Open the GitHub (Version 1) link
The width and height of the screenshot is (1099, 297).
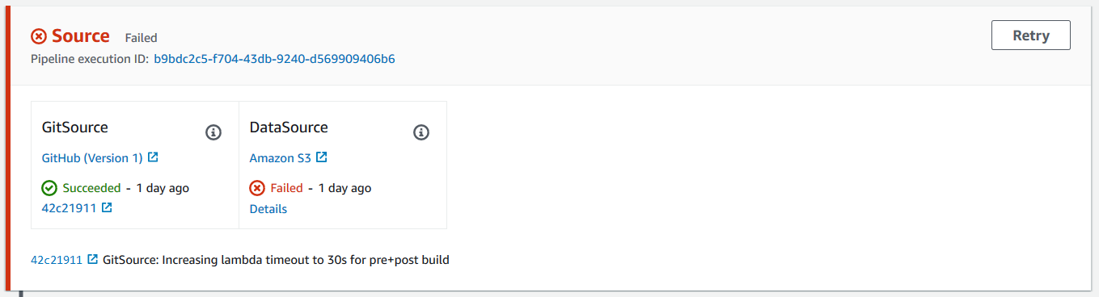pos(92,158)
